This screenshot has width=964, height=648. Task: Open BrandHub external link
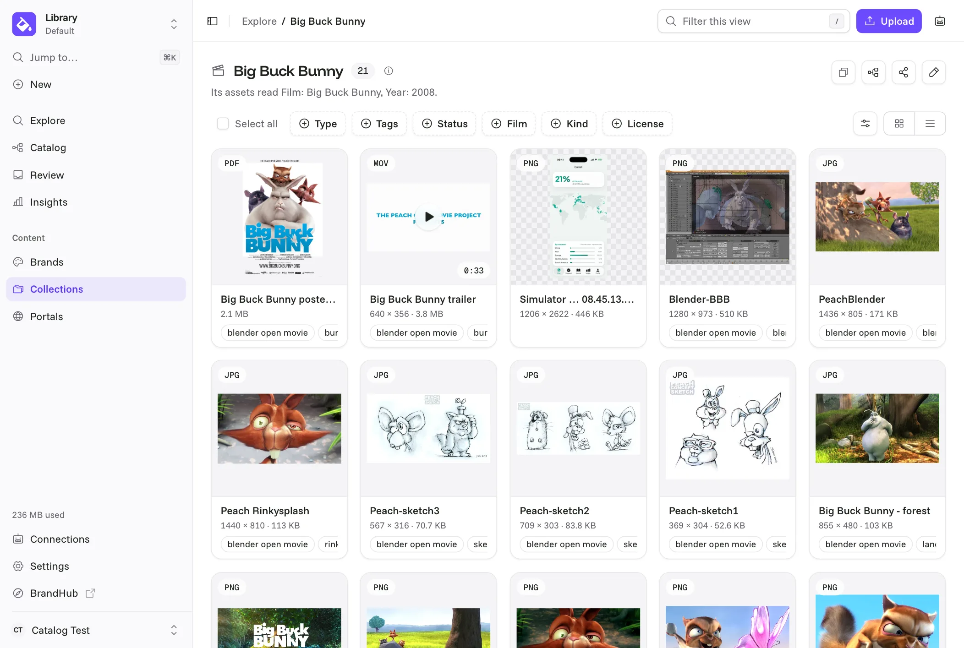[x=96, y=593]
